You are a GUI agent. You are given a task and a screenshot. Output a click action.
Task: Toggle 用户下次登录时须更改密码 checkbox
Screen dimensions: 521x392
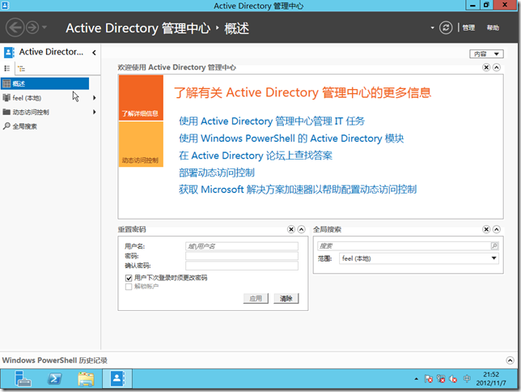click(129, 278)
